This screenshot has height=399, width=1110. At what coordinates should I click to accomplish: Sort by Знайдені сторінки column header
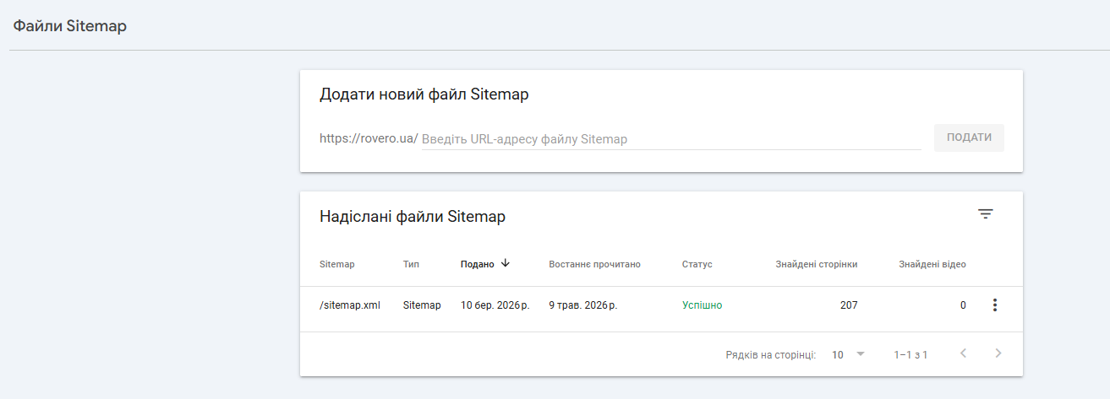point(817,264)
